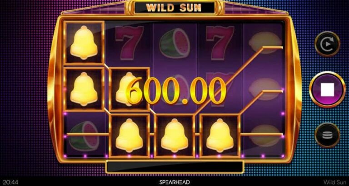Click the red seven on reel four top

[x=220, y=43]
